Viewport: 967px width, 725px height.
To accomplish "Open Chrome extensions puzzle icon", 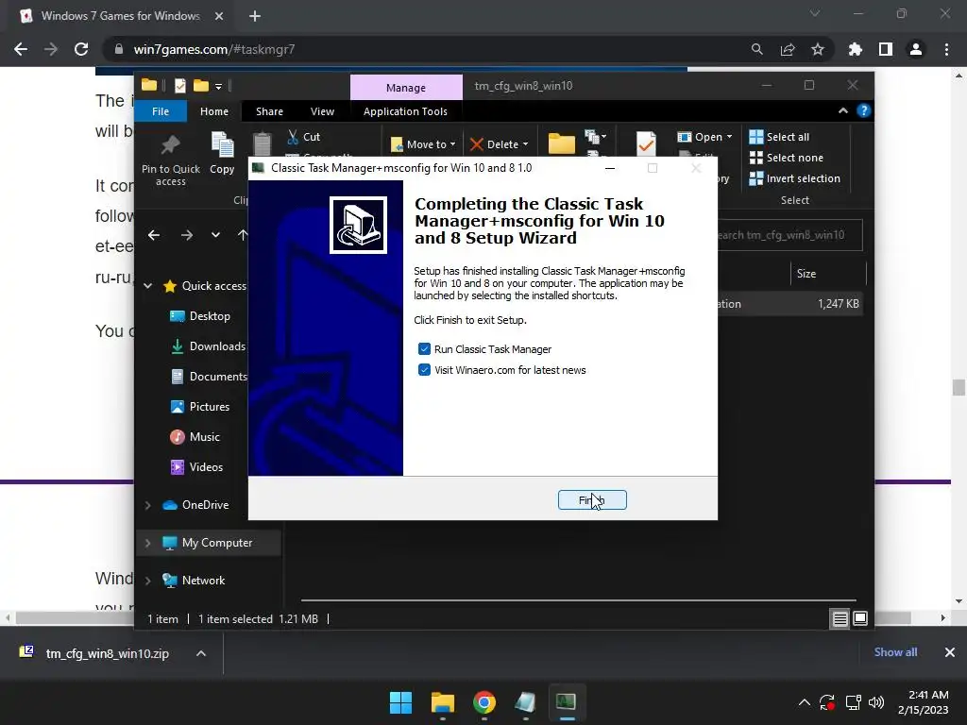I will coord(855,49).
